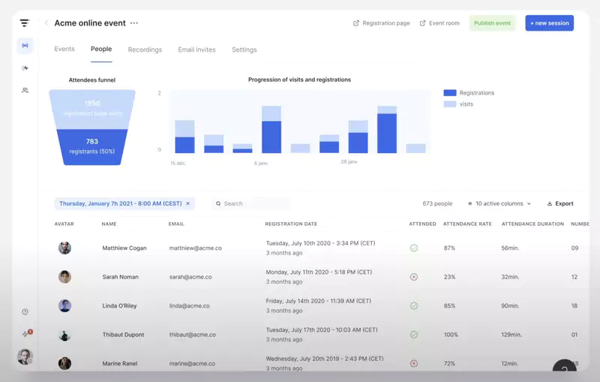Sort by the EMAIL column header

click(x=176, y=224)
